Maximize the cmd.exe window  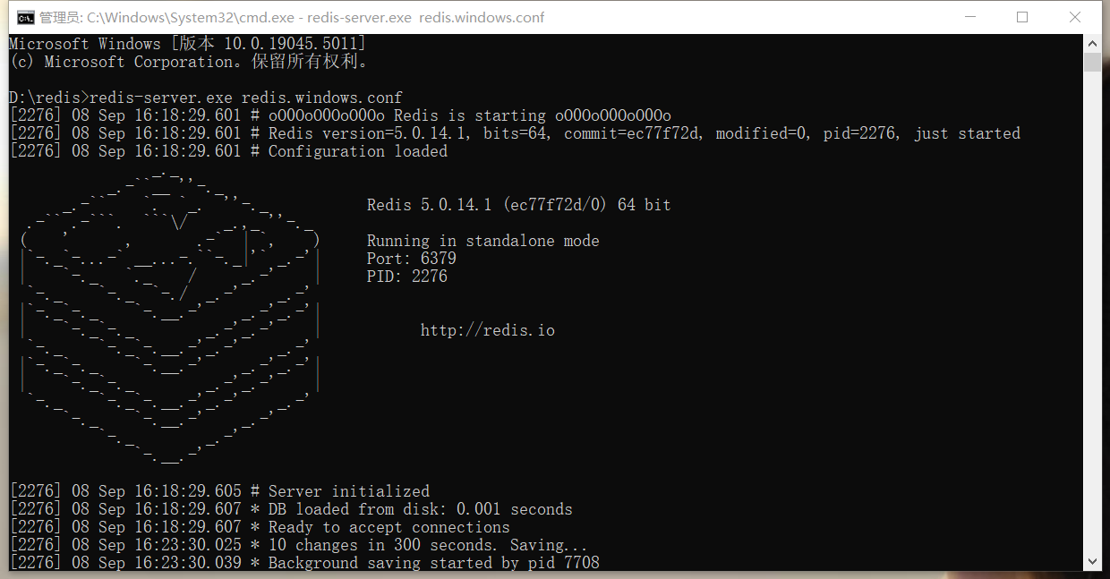click(x=1022, y=17)
